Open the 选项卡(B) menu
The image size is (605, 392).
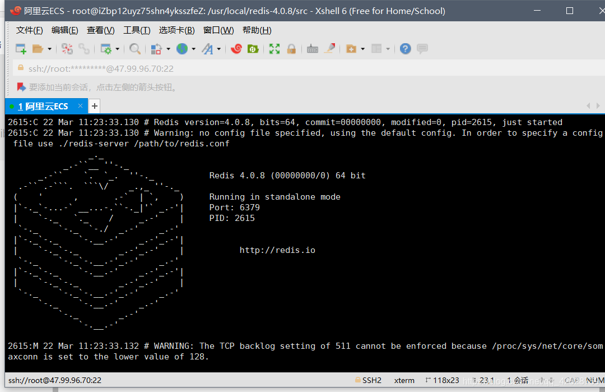176,30
